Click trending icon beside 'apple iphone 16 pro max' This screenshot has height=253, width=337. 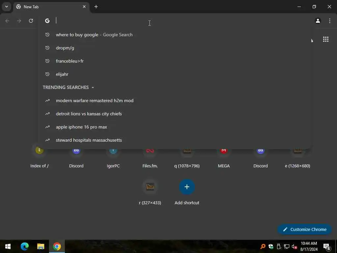pyautogui.click(x=47, y=127)
